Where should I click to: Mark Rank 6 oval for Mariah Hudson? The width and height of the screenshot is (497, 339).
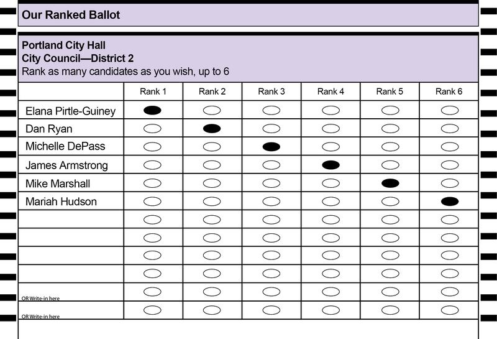click(450, 202)
